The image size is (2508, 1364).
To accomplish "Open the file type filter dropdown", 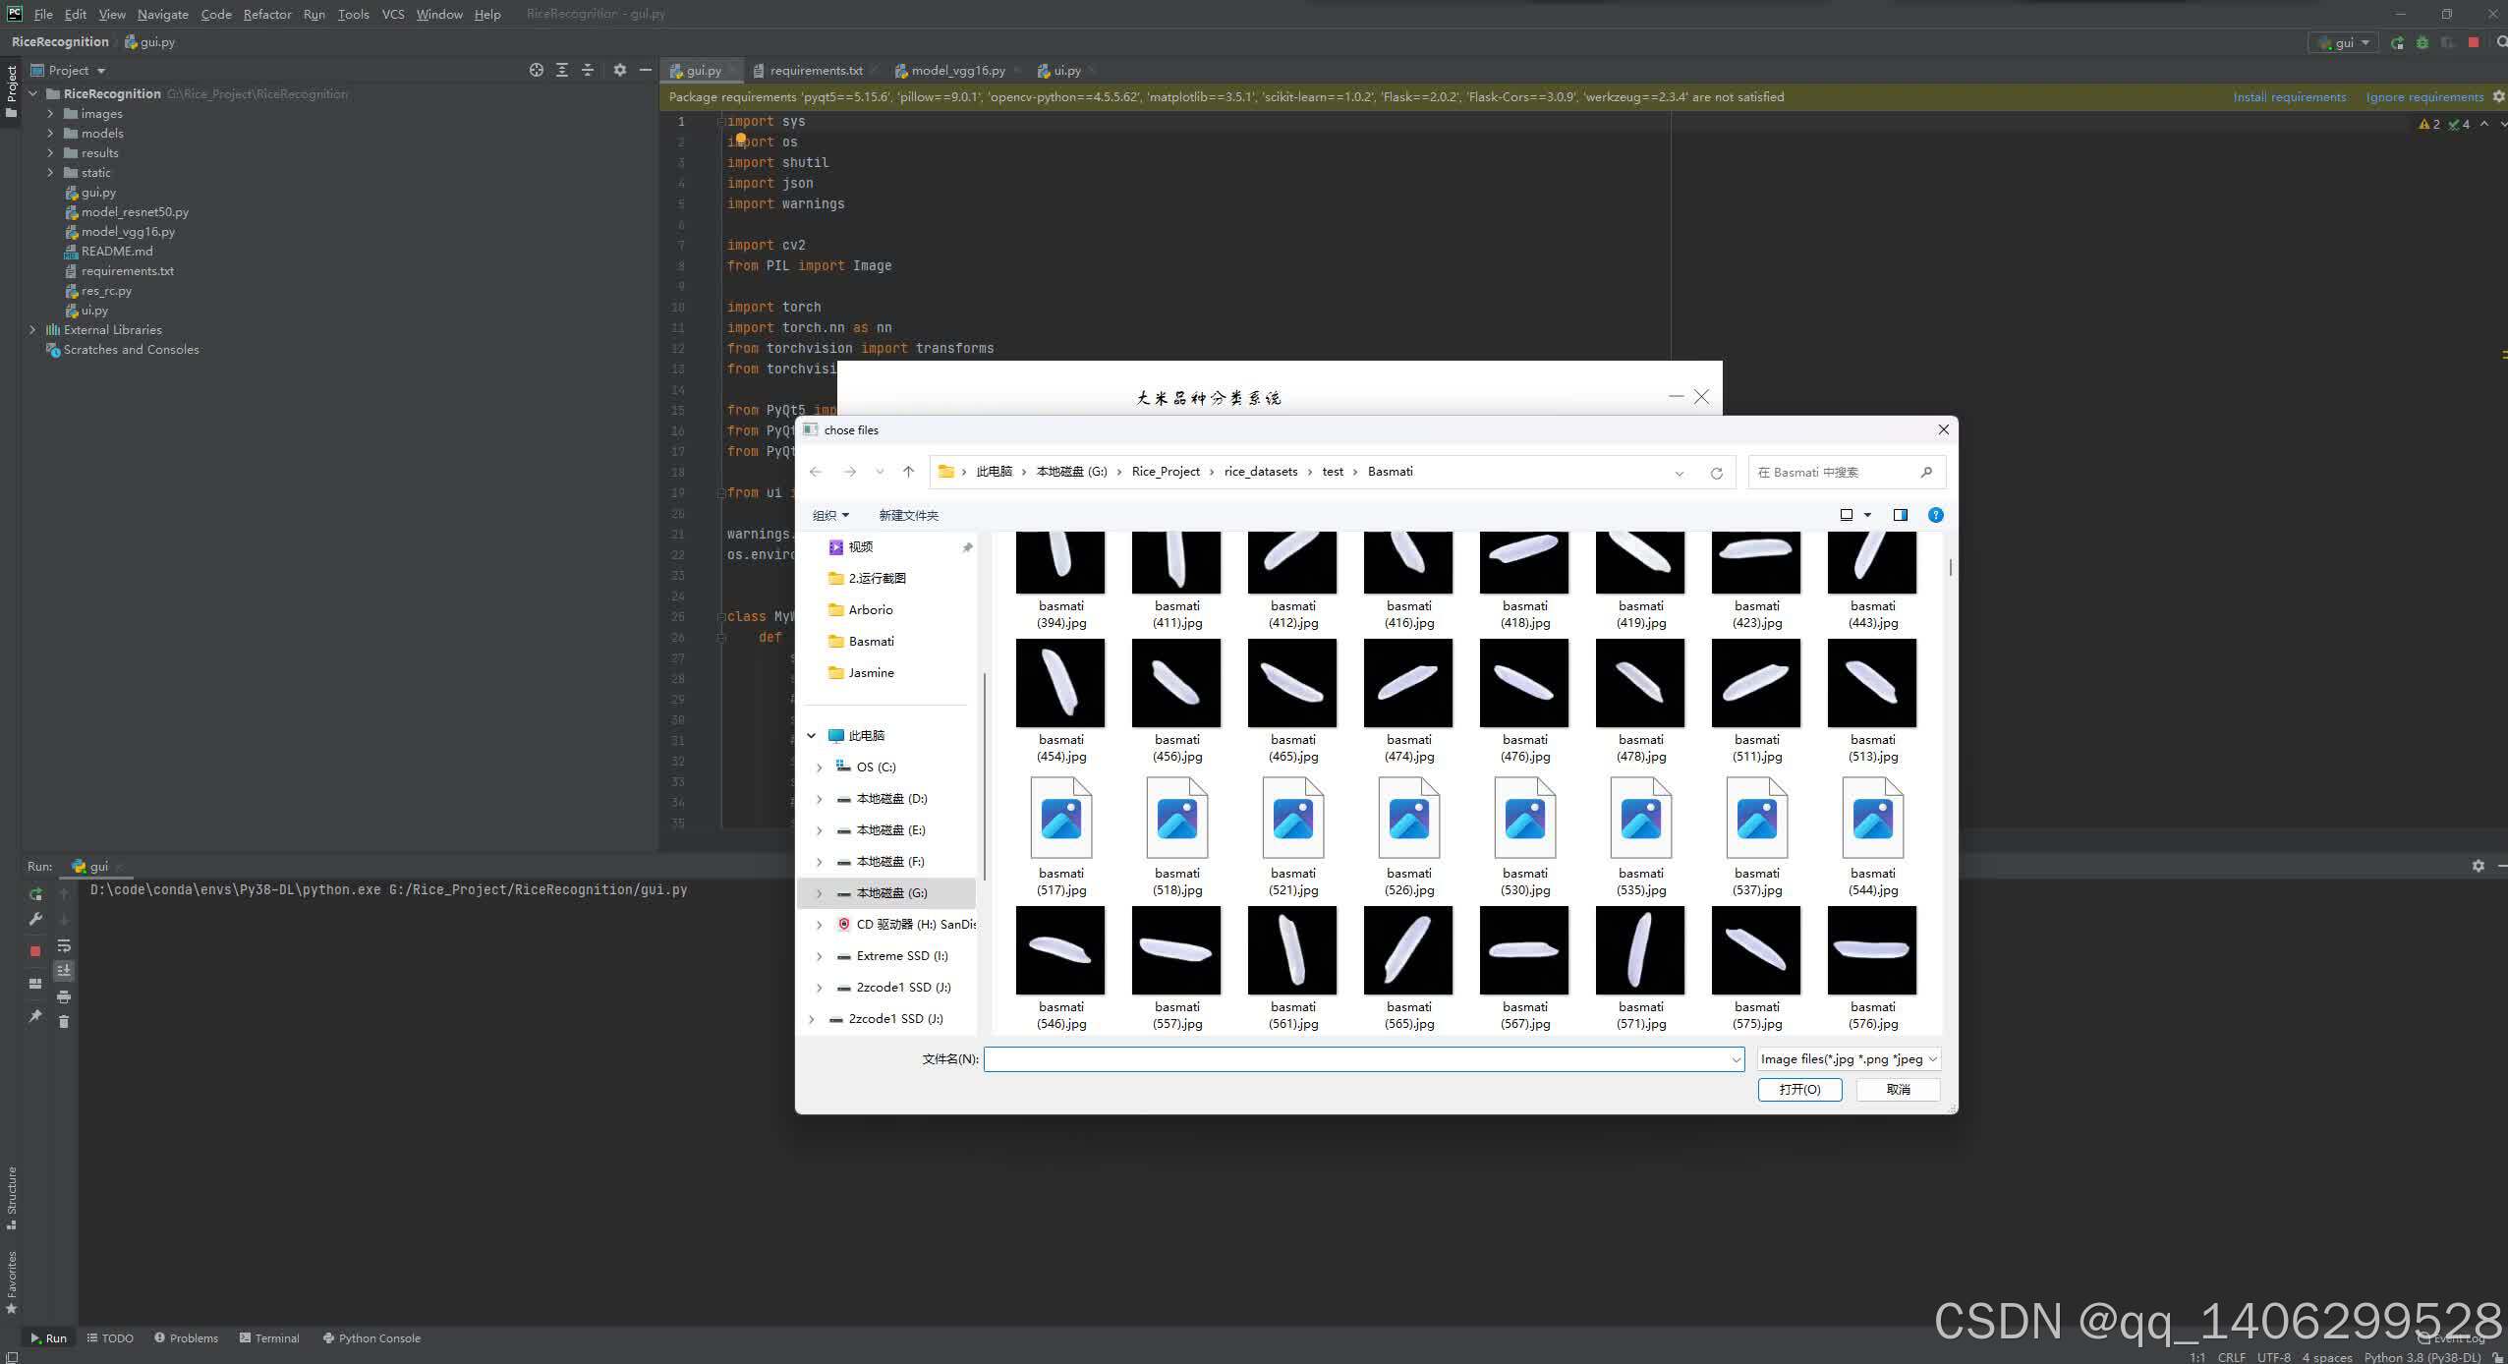I will pyautogui.click(x=1848, y=1059).
